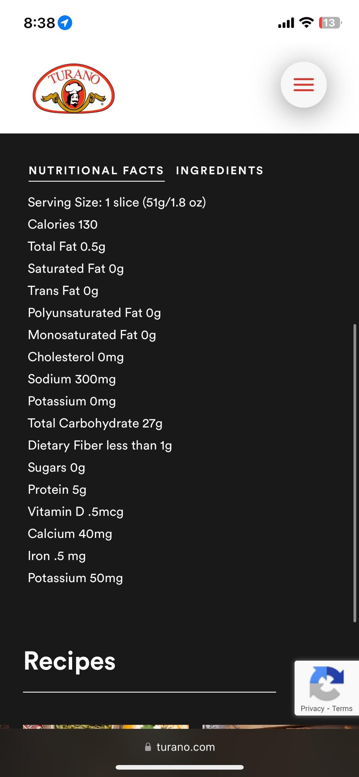
Task: Tap the 8:38 clock in status bar
Action: click(x=39, y=23)
